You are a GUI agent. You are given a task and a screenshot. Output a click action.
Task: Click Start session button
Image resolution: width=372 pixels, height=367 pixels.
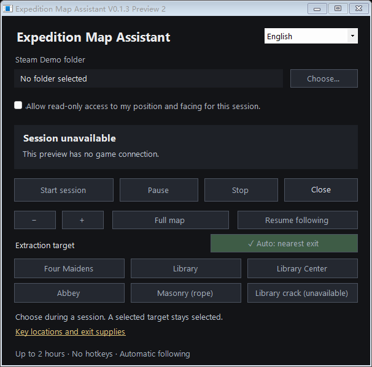coord(64,190)
